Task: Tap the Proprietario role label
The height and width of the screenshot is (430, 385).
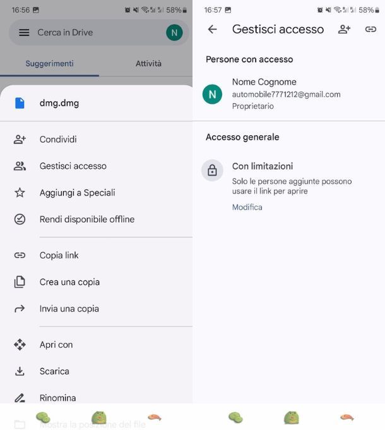Action: click(x=253, y=106)
